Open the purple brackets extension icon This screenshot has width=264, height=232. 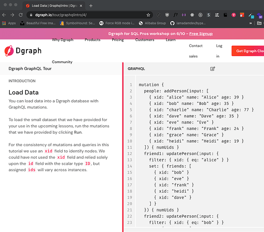pos(184,15)
